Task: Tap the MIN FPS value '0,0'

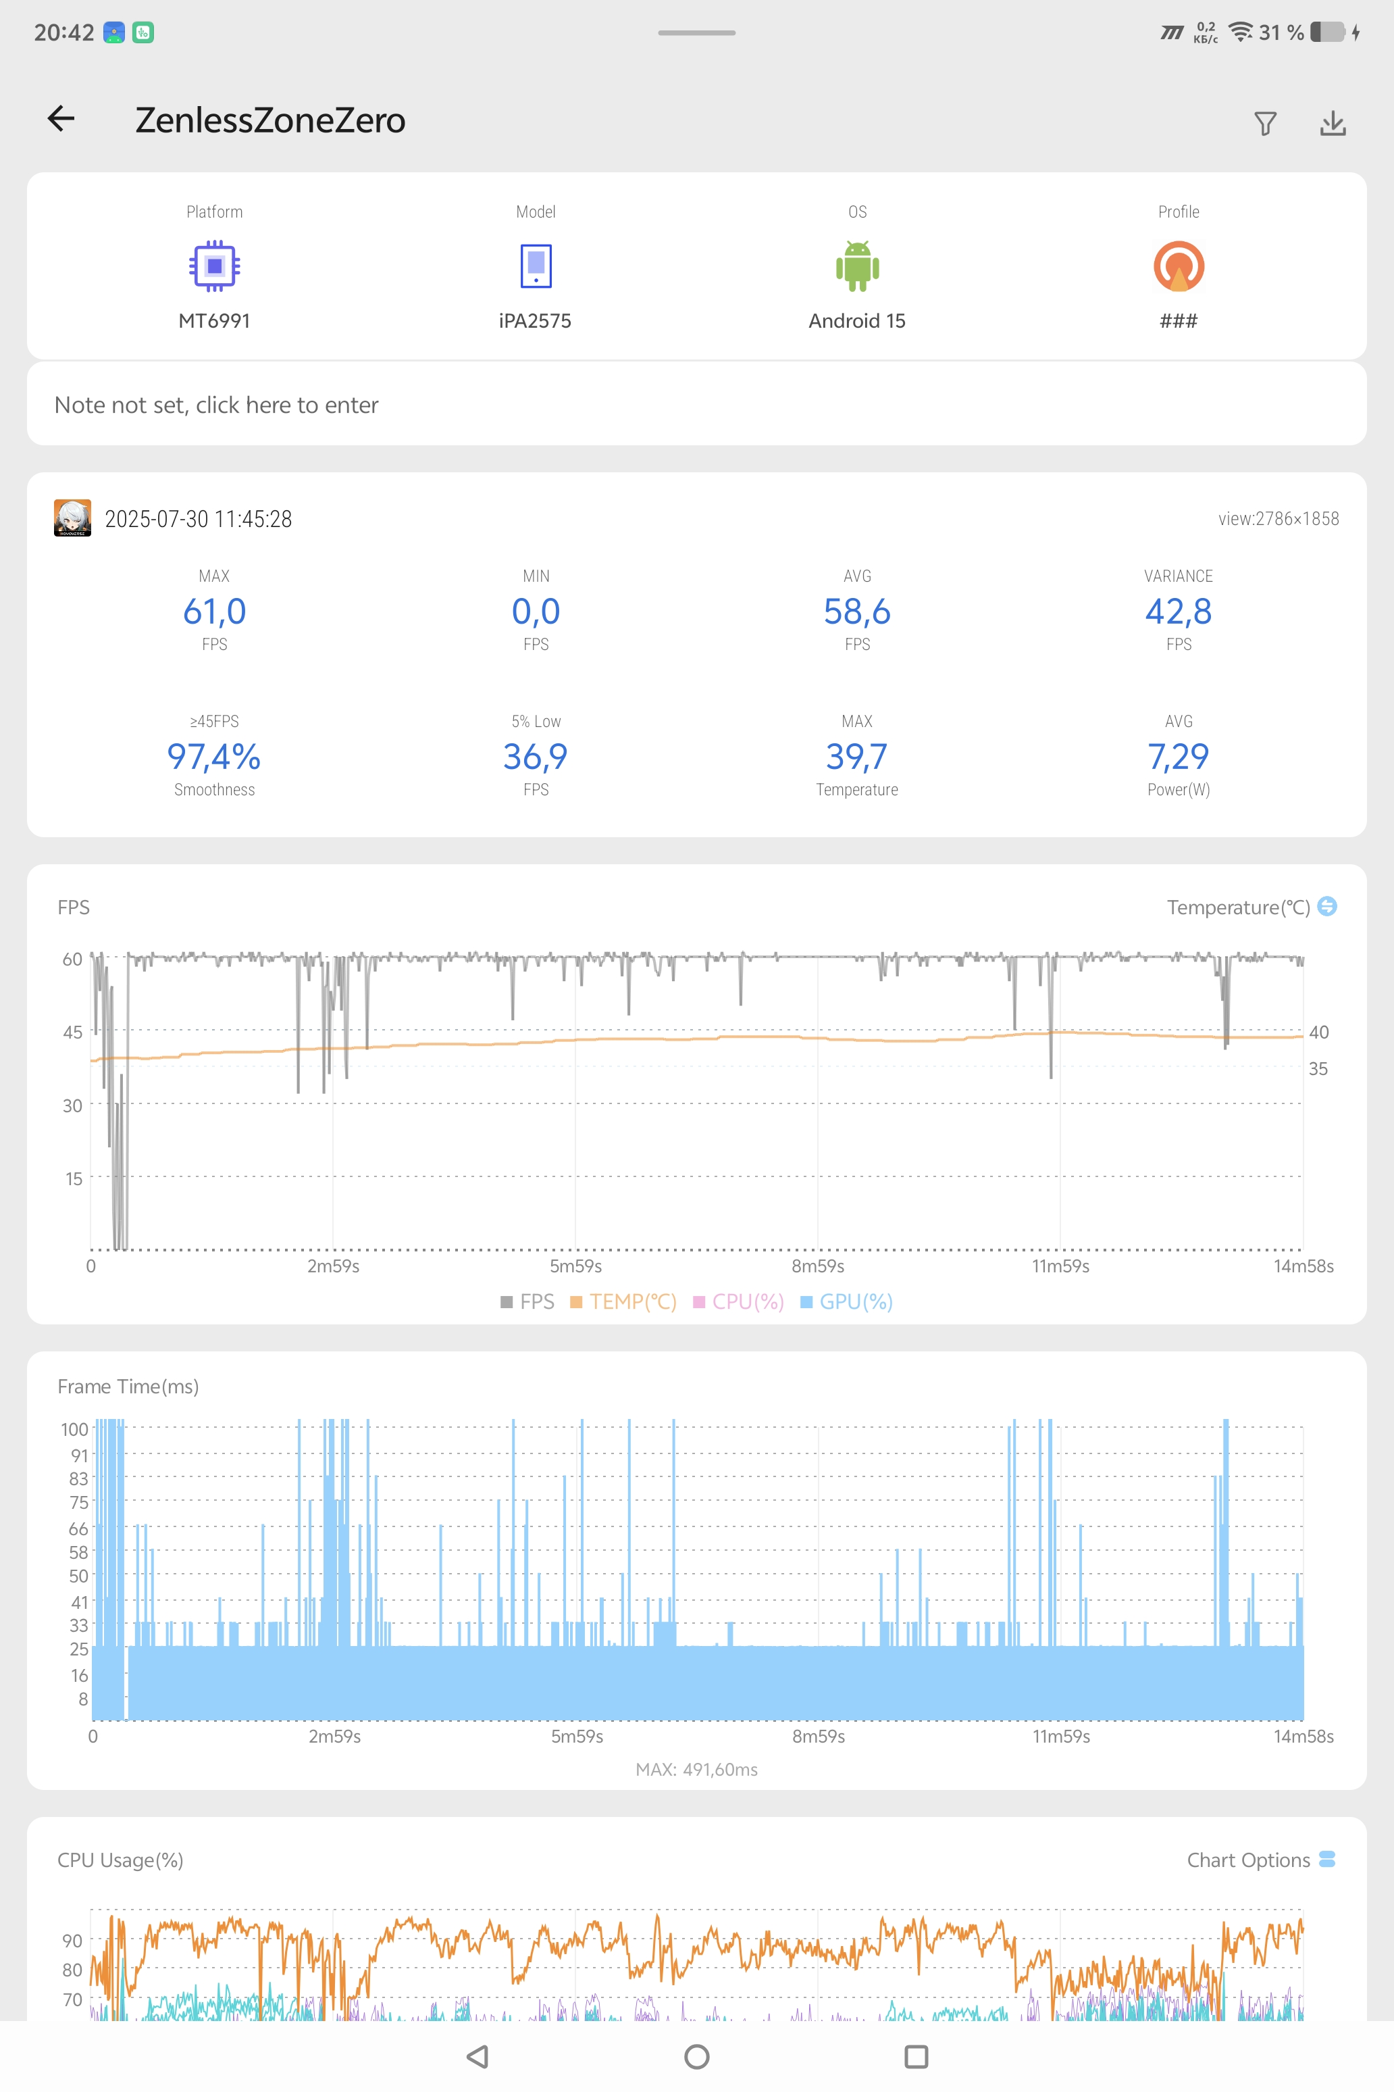Action: 536,611
